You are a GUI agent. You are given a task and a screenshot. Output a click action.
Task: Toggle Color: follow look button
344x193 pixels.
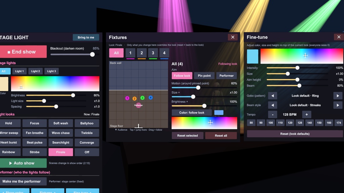(191, 113)
